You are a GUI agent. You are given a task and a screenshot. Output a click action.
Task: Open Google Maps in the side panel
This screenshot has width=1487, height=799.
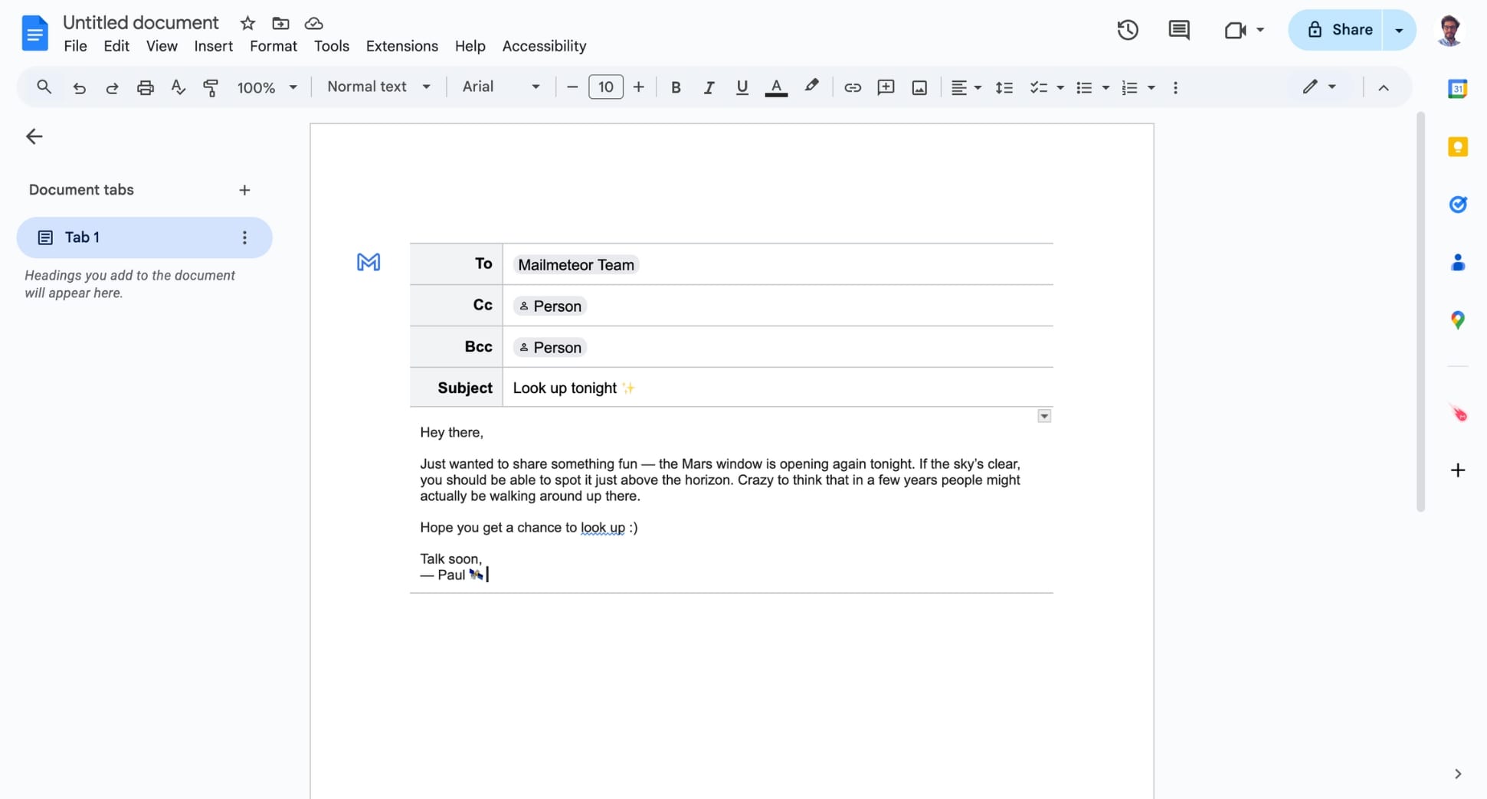(x=1458, y=320)
